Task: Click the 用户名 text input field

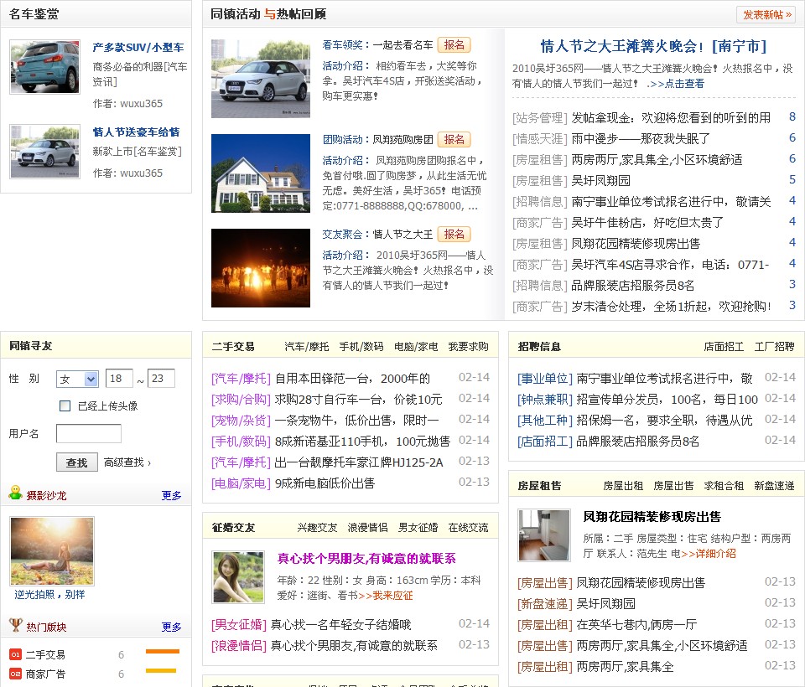Action: [88, 434]
